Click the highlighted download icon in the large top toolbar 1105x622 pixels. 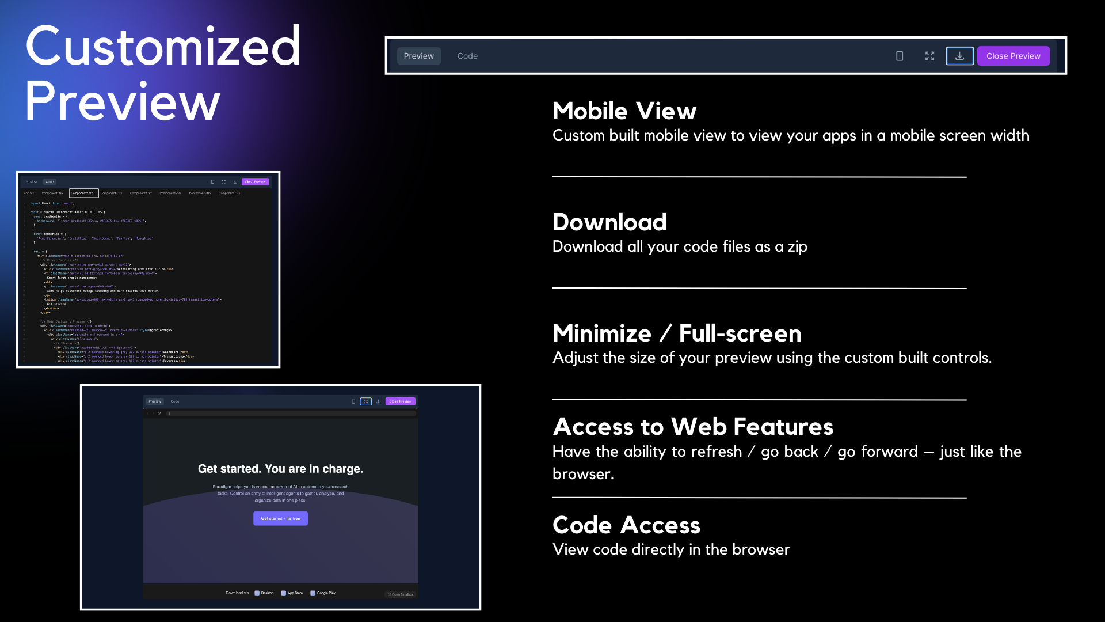click(x=959, y=56)
